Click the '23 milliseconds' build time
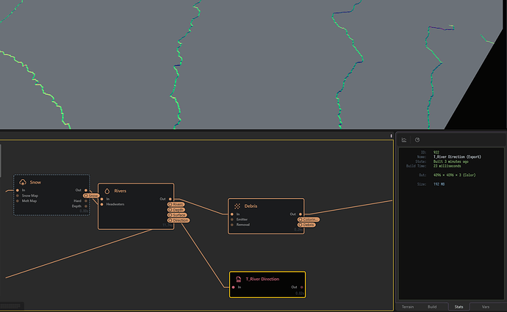This screenshot has height=312, width=507. coord(447,166)
